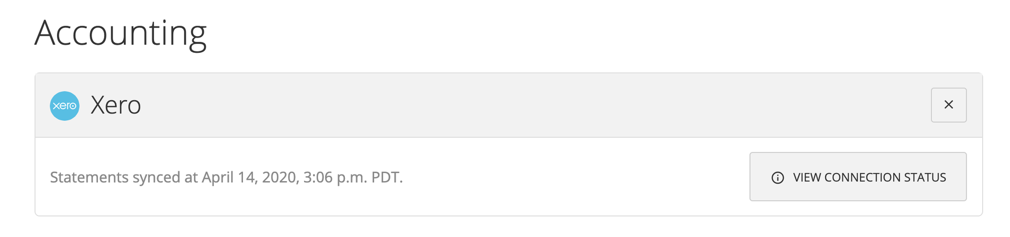The height and width of the screenshot is (237, 1010).
Task: Disconnect Xero using the X button
Action: (x=948, y=105)
